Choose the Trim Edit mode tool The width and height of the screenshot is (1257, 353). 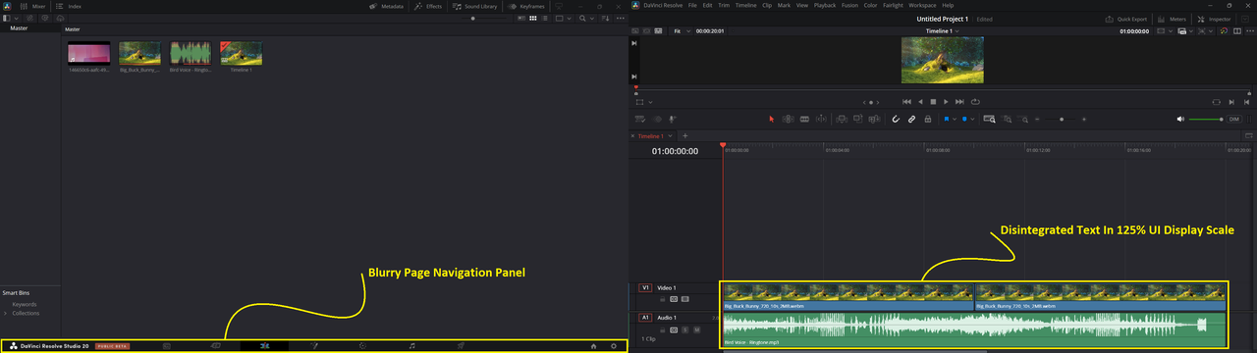point(788,119)
